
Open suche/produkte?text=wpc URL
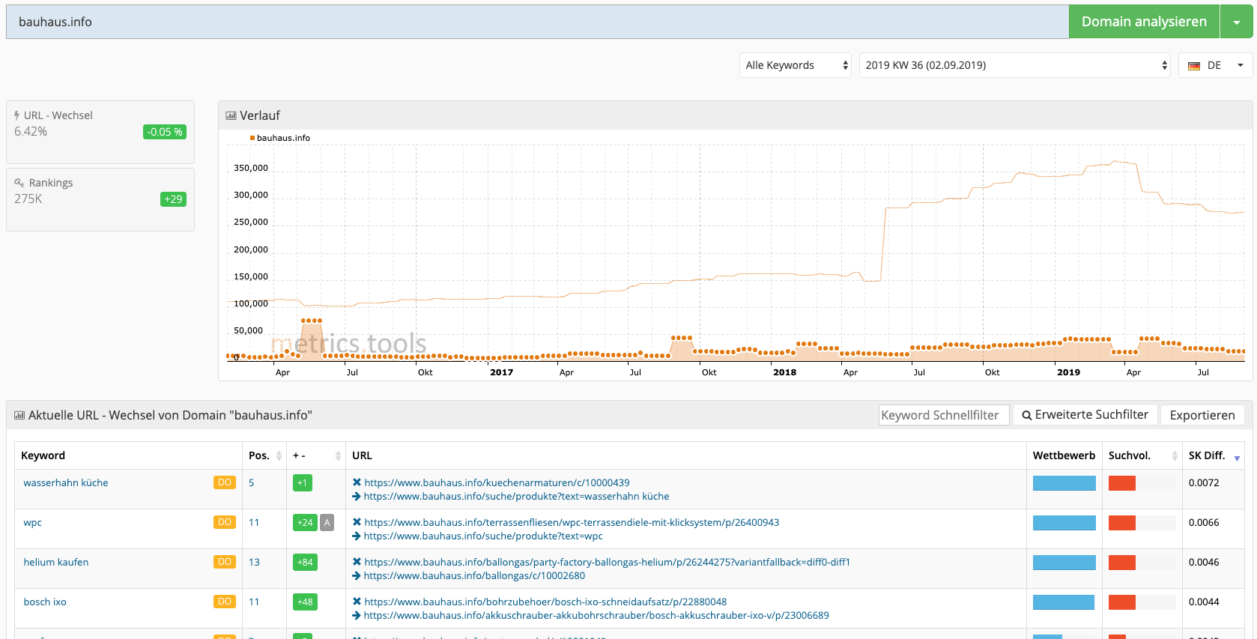click(483, 536)
